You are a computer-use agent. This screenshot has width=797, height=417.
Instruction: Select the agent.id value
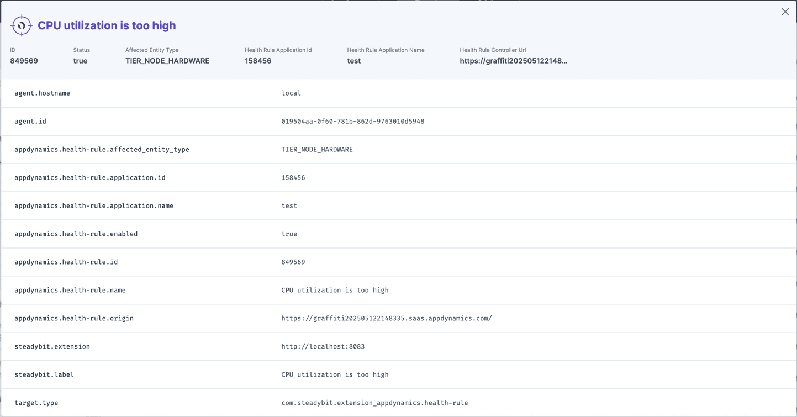pyautogui.click(x=352, y=121)
